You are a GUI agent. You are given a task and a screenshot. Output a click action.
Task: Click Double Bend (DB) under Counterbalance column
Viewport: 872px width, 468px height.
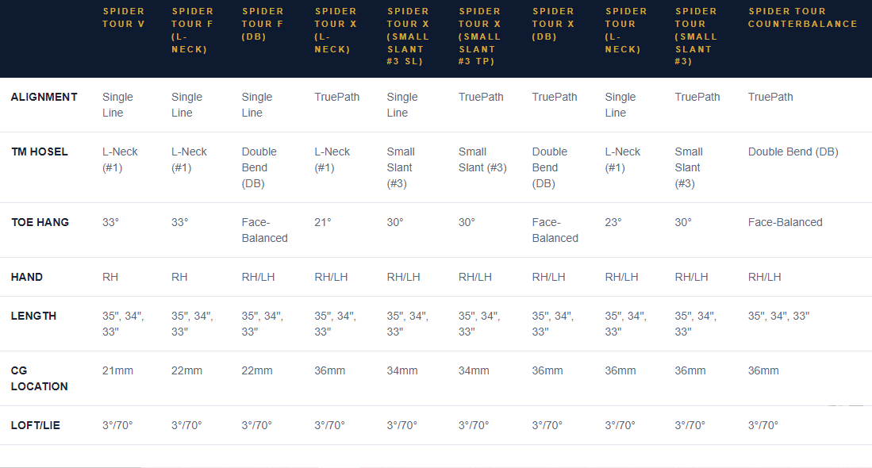[x=793, y=152]
